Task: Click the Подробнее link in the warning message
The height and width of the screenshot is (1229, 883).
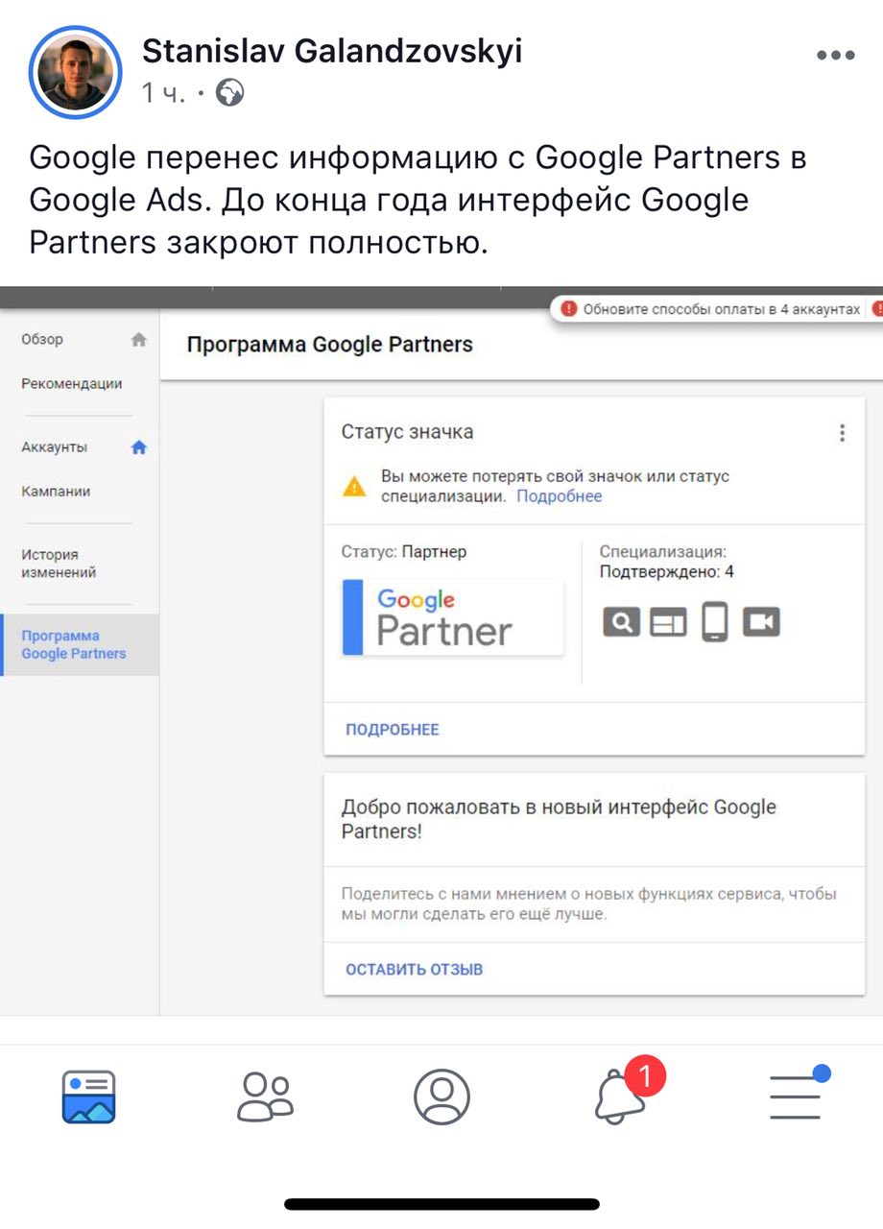Action: 560,496
